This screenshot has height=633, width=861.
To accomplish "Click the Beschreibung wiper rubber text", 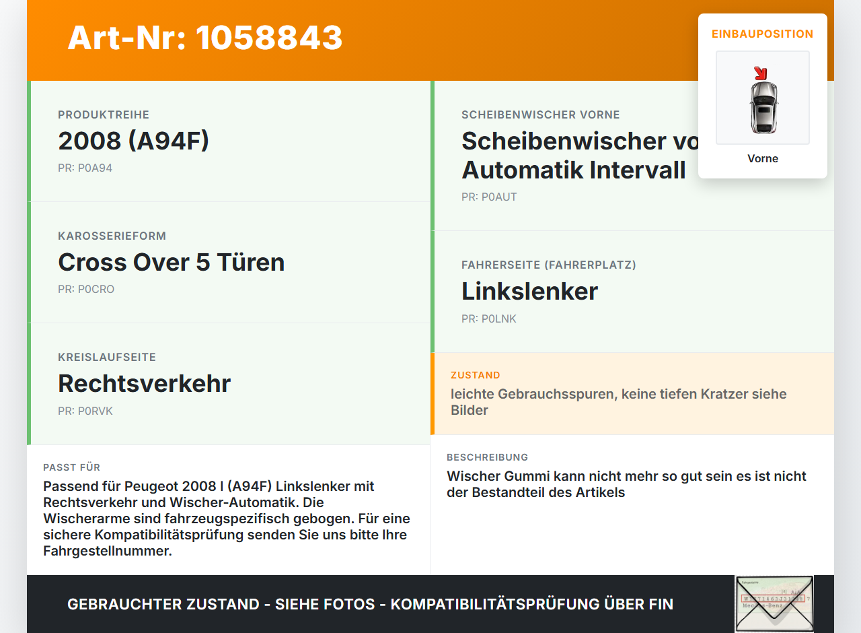I will [x=626, y=484].
